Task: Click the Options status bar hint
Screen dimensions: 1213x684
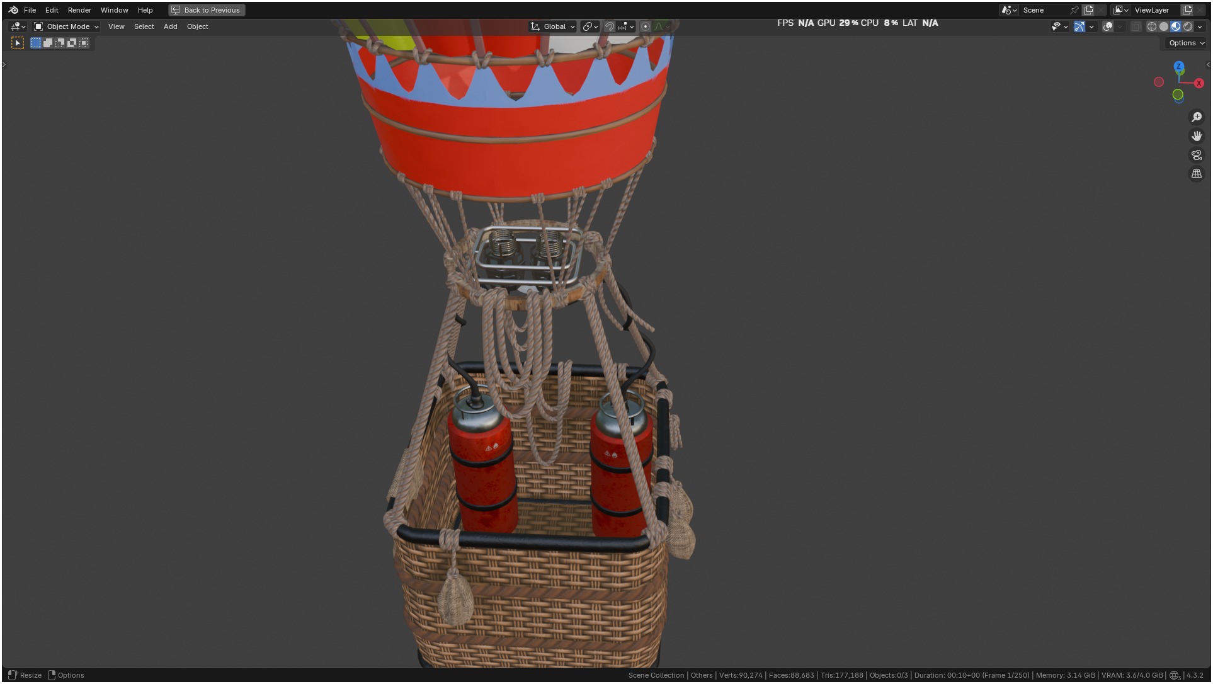Action: [66, 675]
